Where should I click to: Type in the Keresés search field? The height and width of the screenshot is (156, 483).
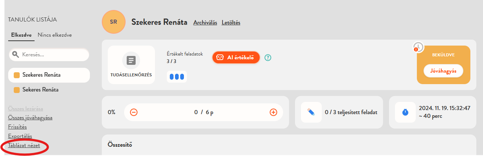tap(52, 54)
